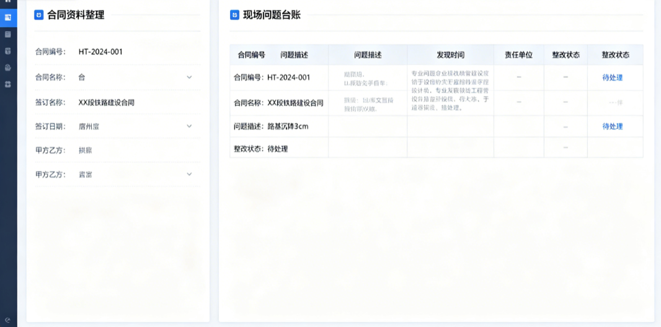
Task: Open the document list icon below active sidebar item
Action: pos(7,35)
